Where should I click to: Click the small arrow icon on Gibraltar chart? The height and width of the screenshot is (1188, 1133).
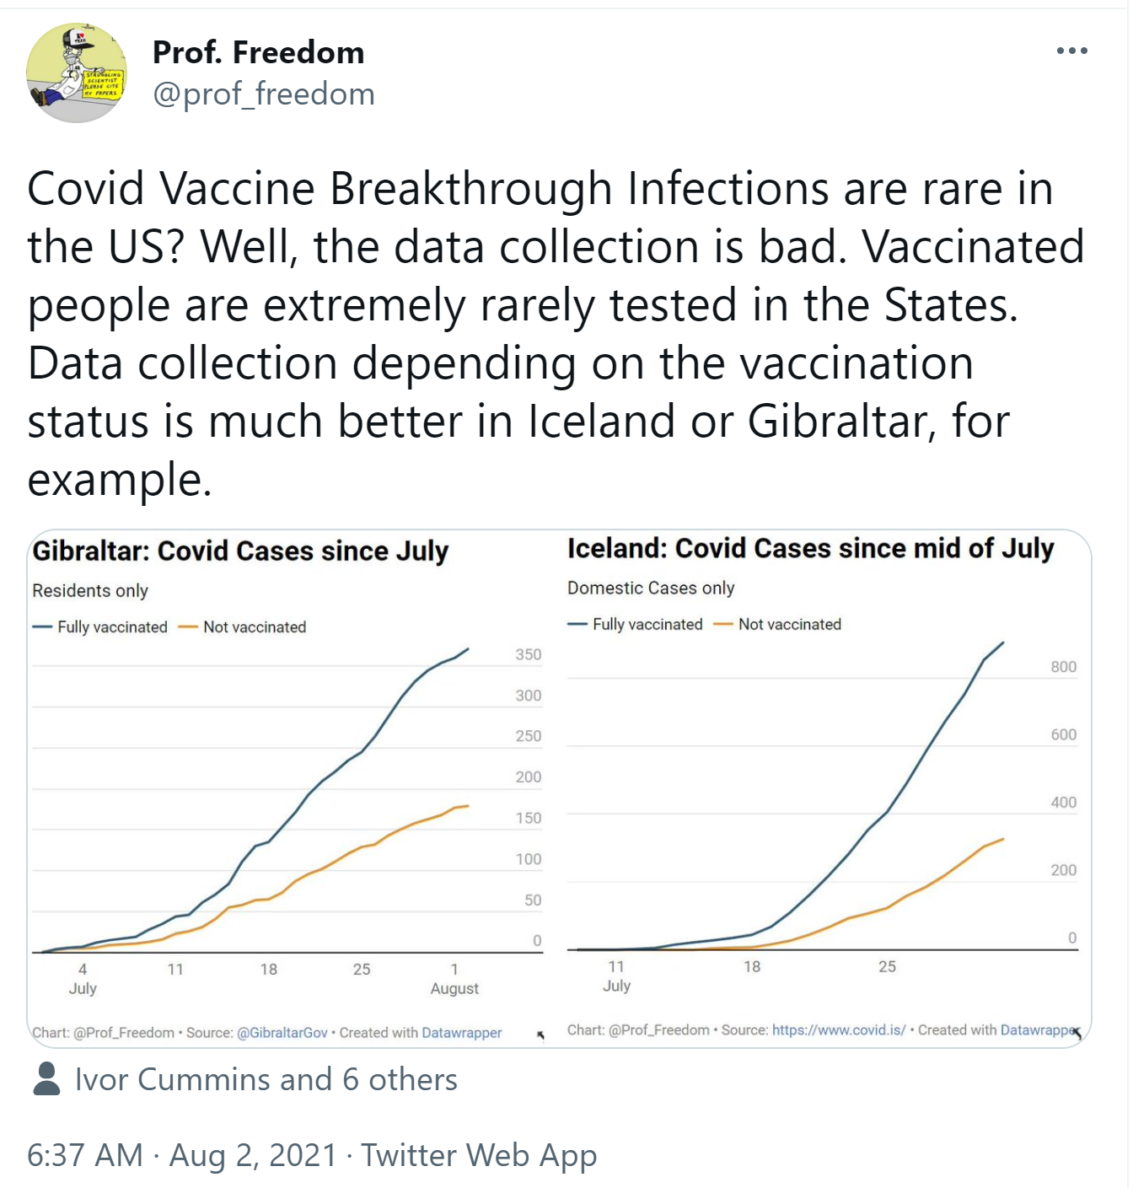[540, 1035]
